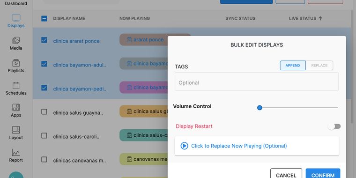The width and height of the screenshot is (356, 178).
Task: Open the Displays section in sidebar
Action: click(x=16, y=22)
